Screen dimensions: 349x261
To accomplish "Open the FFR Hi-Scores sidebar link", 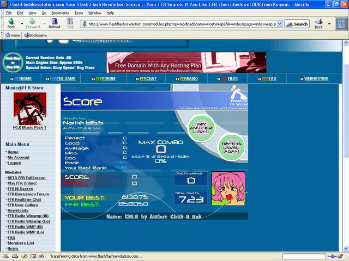I will [20, 189].
